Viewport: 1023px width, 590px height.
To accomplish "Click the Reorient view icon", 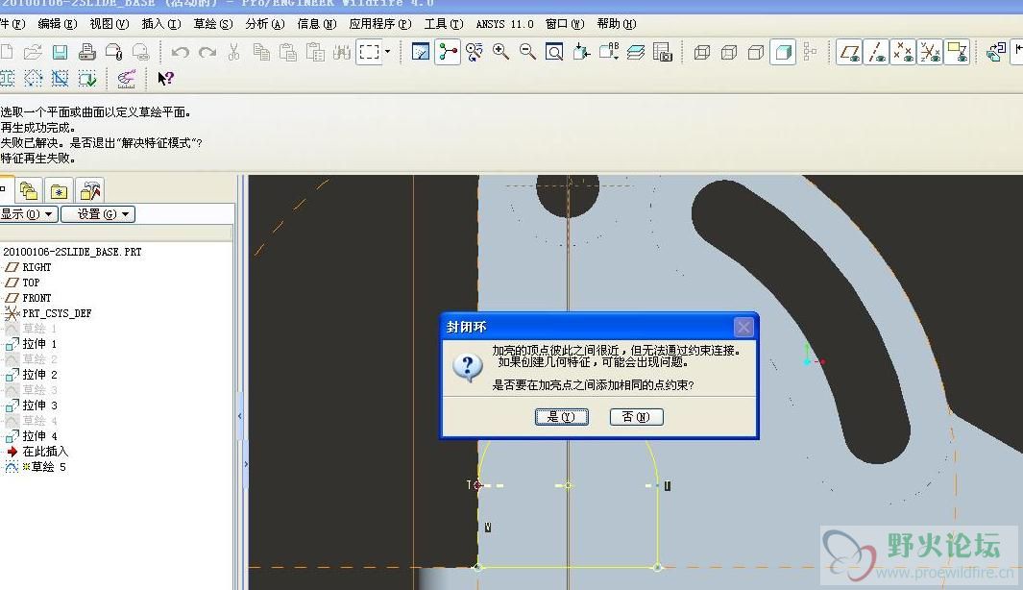I will point(581,52).
